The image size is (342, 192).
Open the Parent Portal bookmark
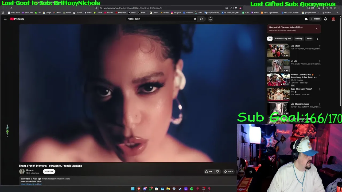14,13
